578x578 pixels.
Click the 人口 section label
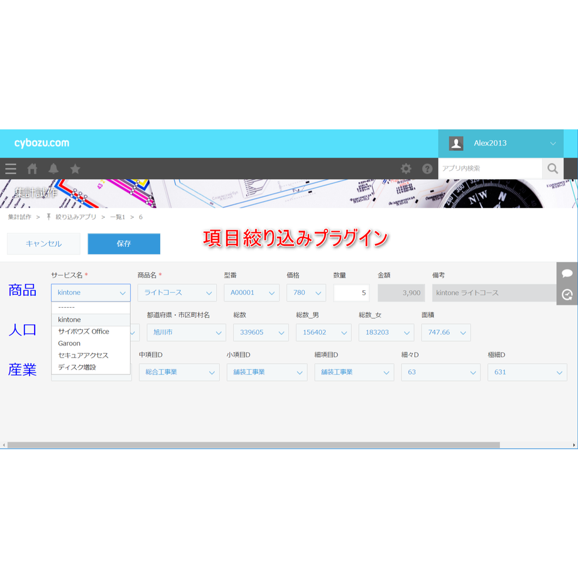[23, 330]
